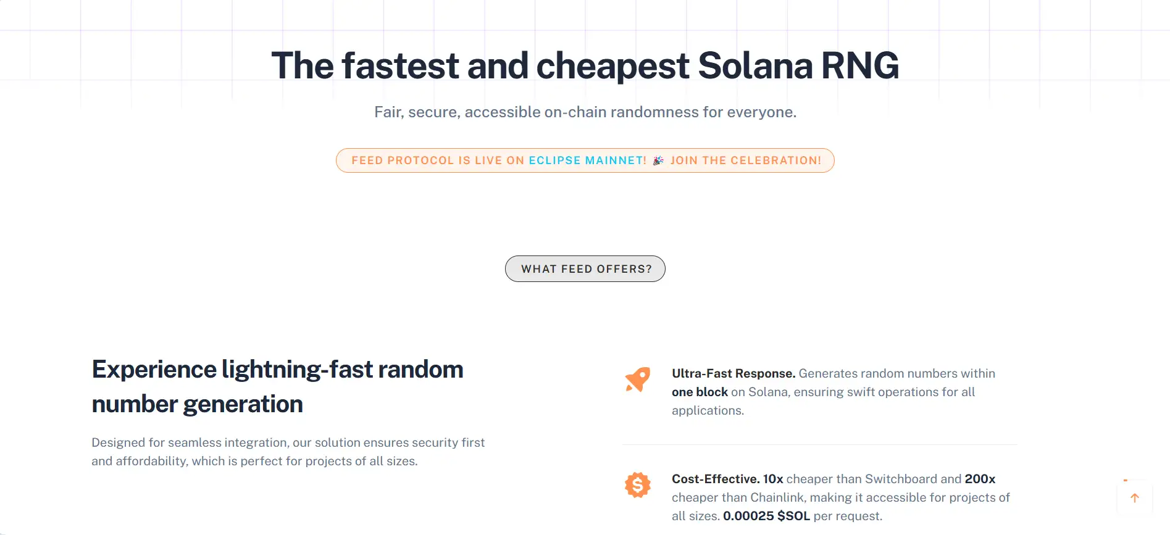Click the scroll-to-top arrow button
1170x535 pixels.
1134,498
